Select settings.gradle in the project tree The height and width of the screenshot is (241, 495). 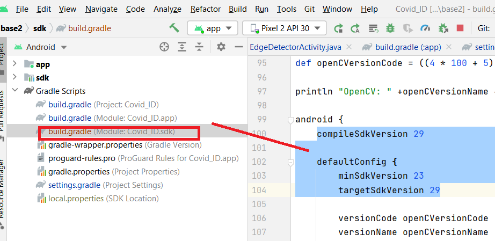[74, 185]
